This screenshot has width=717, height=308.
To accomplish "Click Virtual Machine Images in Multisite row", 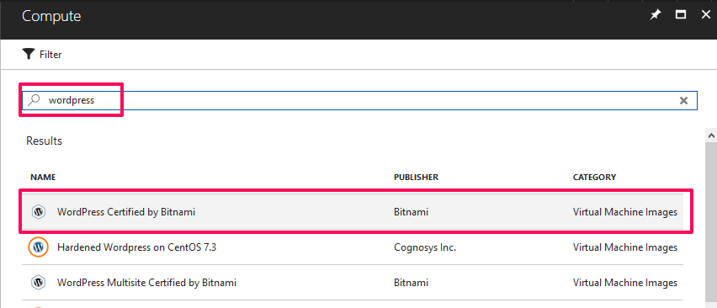I will [x=625, y=283].
